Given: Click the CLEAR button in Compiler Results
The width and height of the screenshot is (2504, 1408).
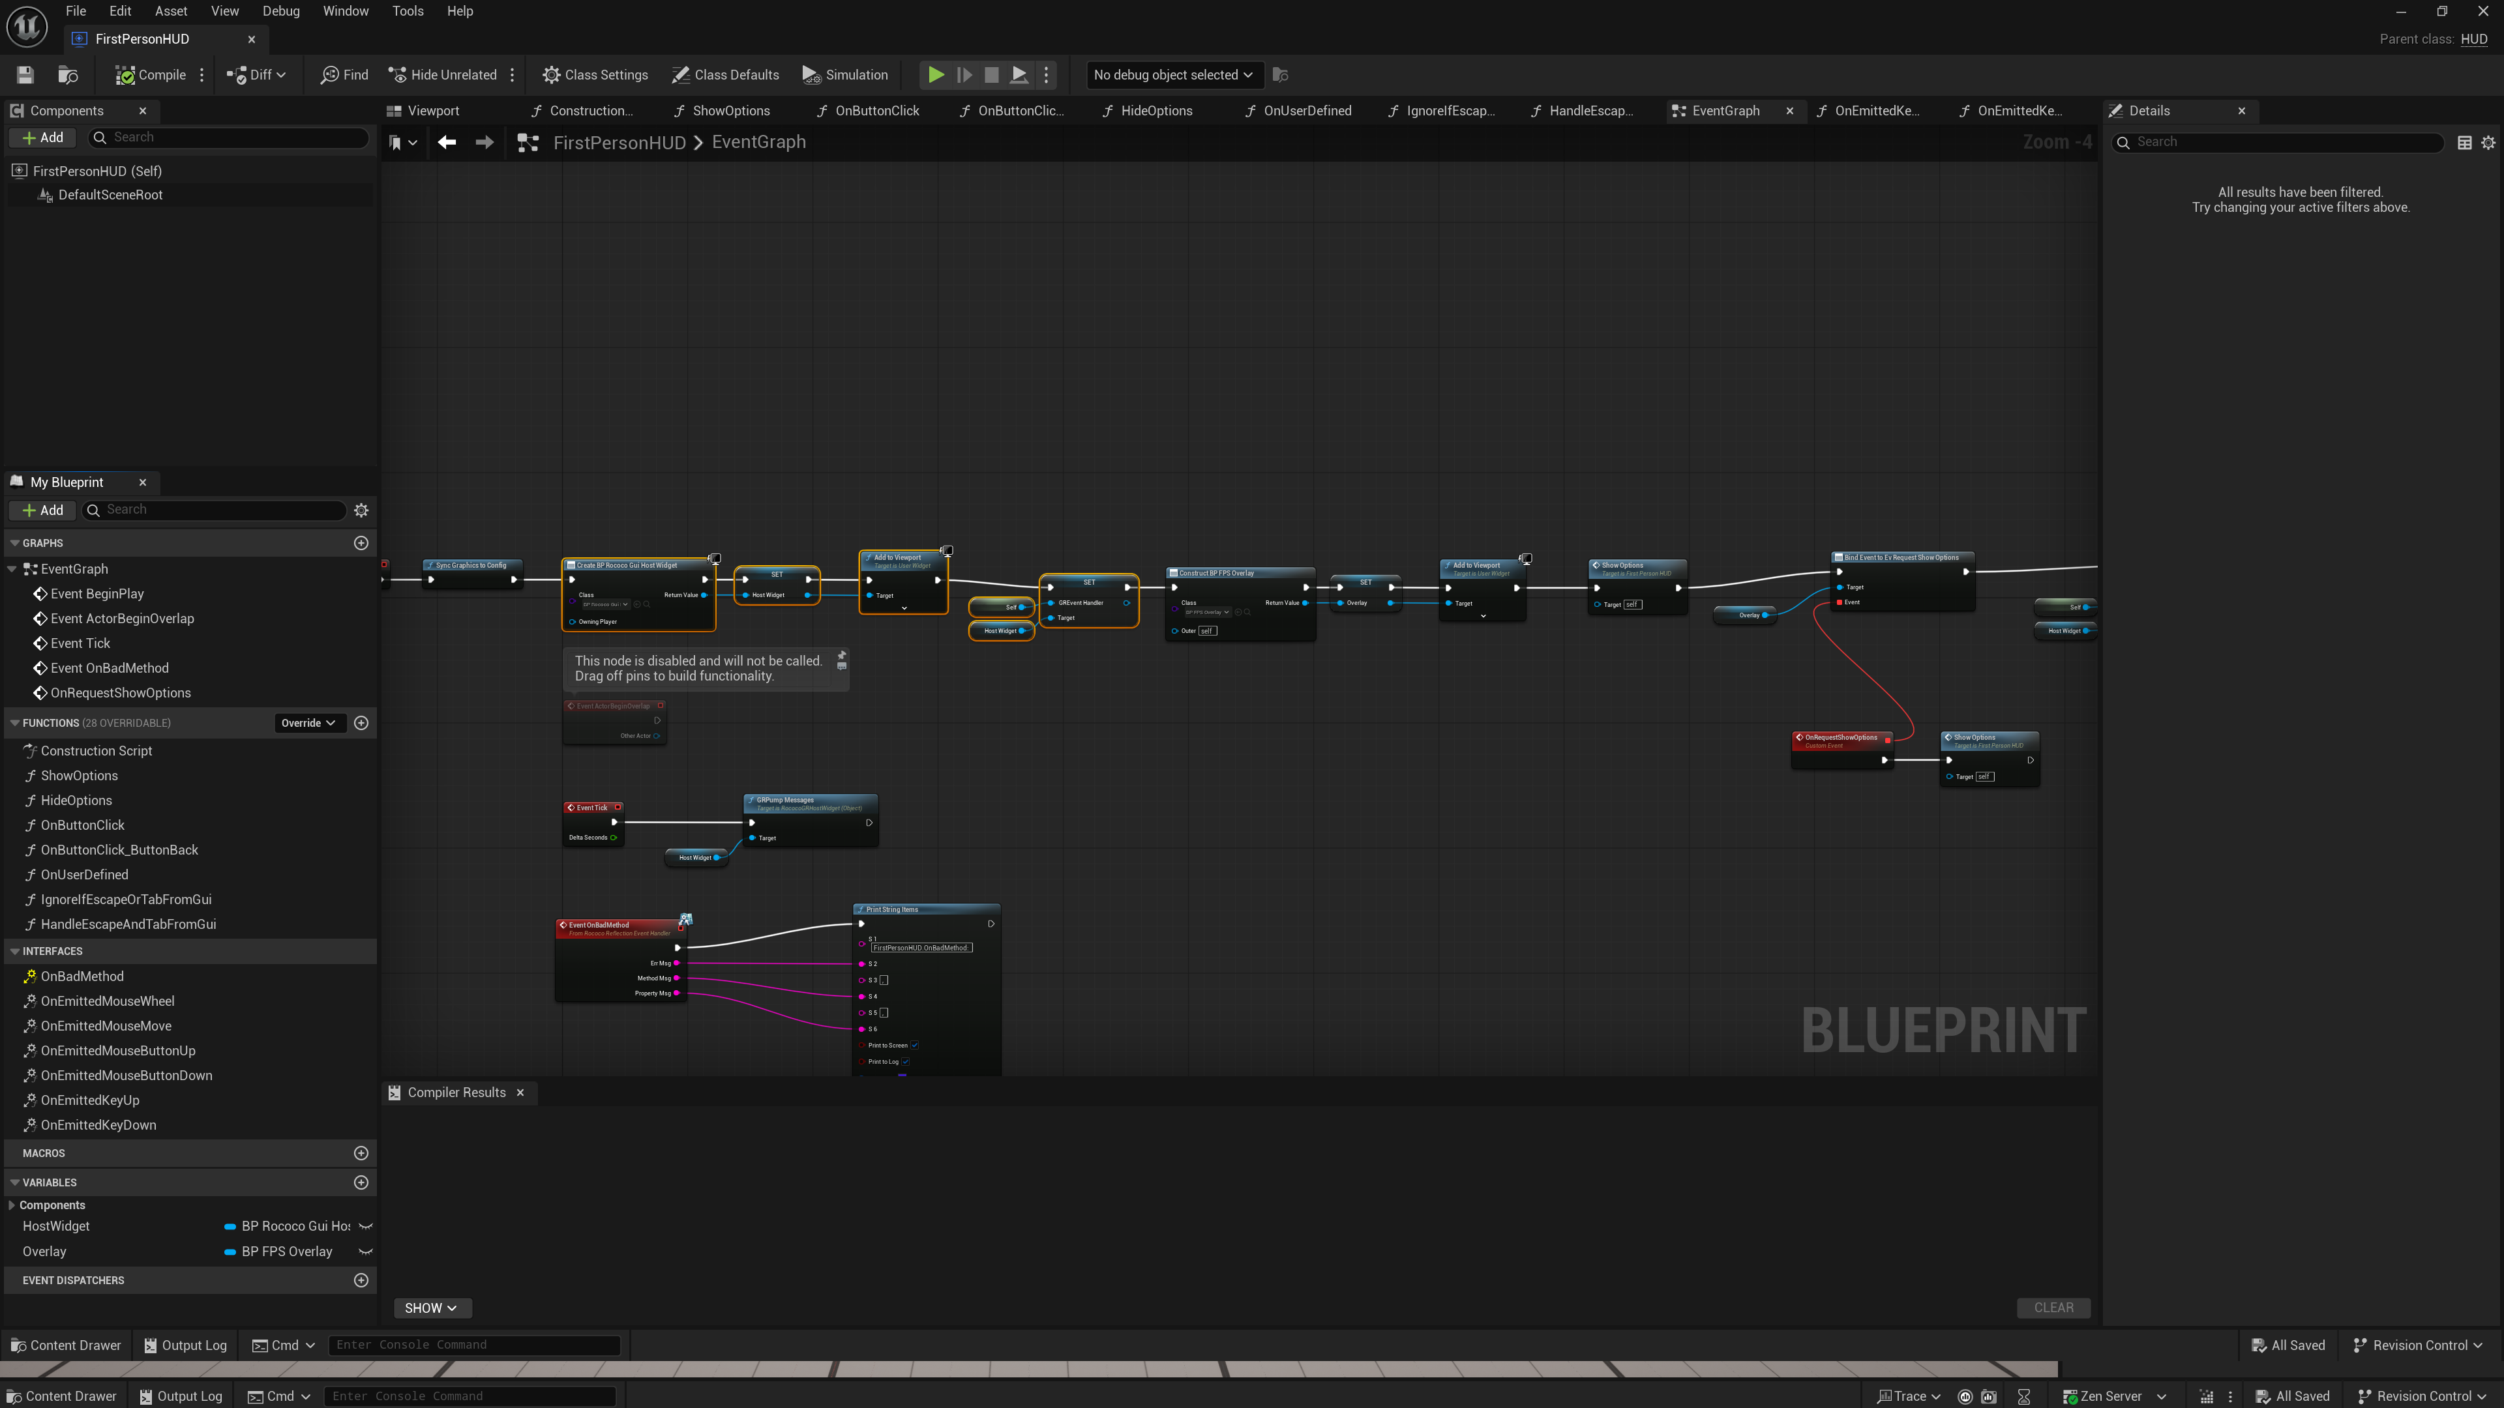Looking at the screenshot, I should 2053,1308.
